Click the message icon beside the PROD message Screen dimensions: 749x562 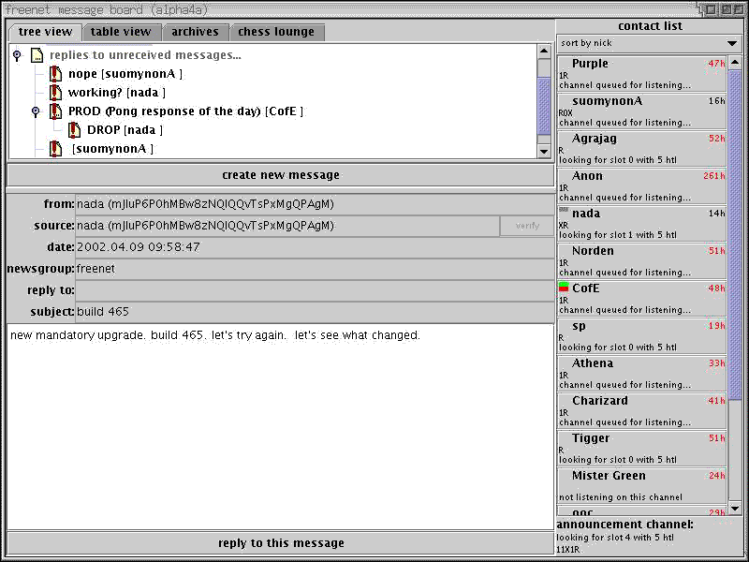[55, 111]
